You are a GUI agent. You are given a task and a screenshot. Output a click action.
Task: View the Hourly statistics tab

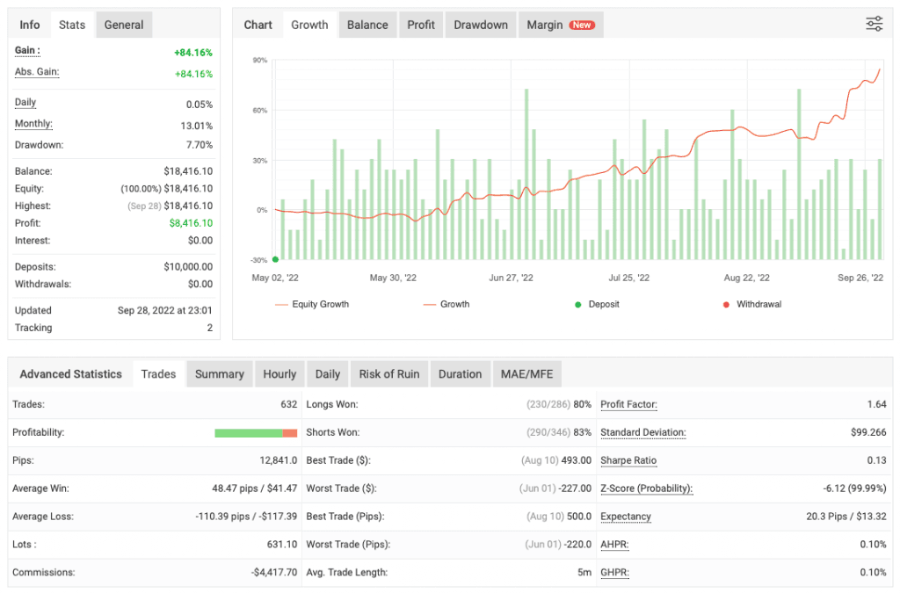(x=279, y=373)
